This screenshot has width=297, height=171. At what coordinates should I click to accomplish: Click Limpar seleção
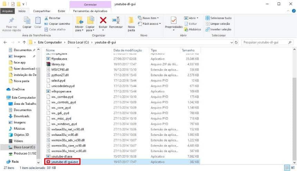(218, 24)
